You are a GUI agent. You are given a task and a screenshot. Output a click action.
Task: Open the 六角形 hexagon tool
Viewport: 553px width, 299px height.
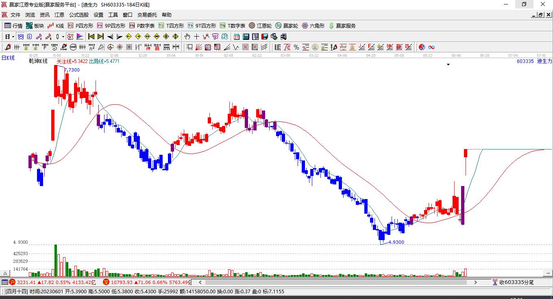pyautogui.click(x=313, y=26)
